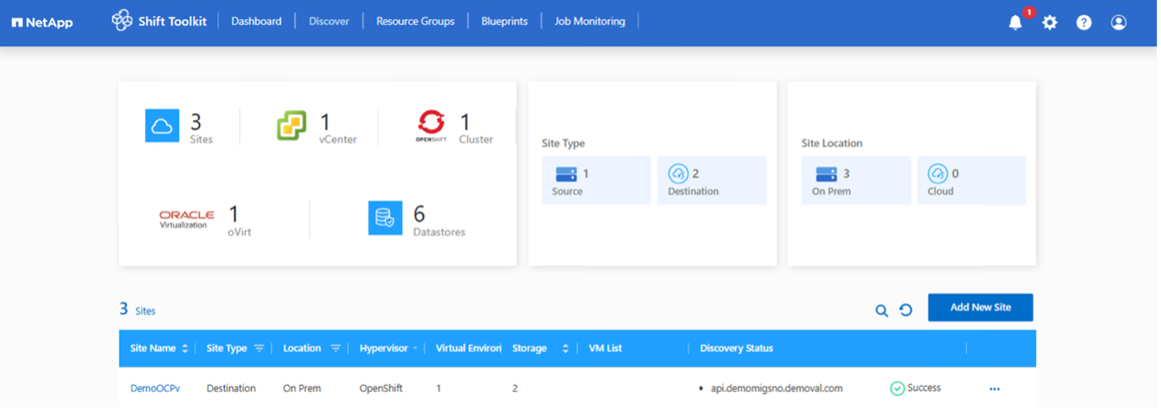Sort by the Site Name column

click(x=185, y=348)
